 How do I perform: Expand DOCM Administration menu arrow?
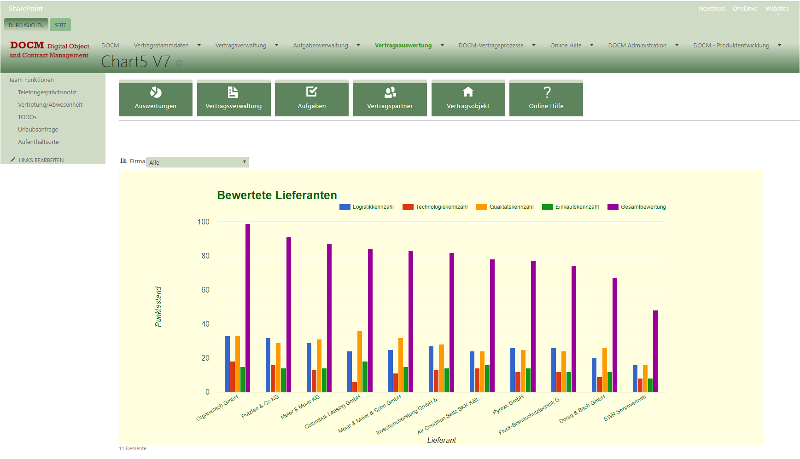click(677, 45)
